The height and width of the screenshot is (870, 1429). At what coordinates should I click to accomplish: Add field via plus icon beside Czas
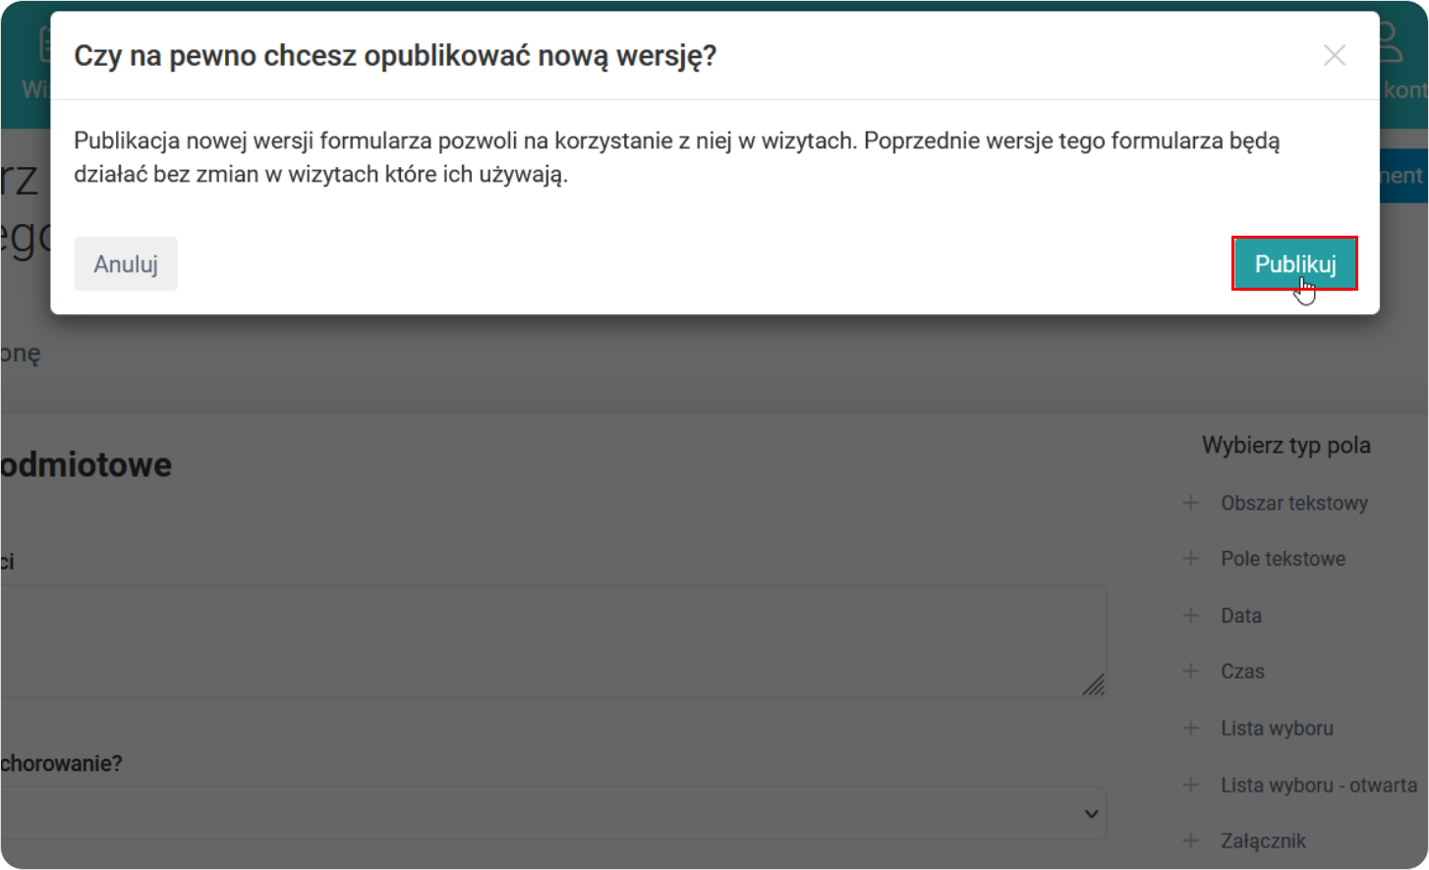[x=1190, y=672]
